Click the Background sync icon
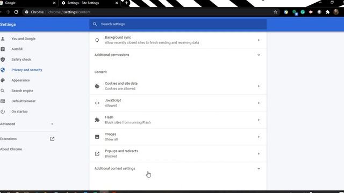The height and width of the screenshot is (193, 344). pos(97,40)
